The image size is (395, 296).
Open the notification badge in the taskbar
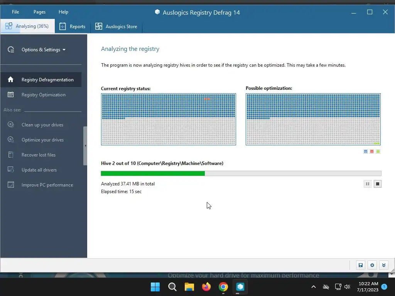(x=384, y=286)
